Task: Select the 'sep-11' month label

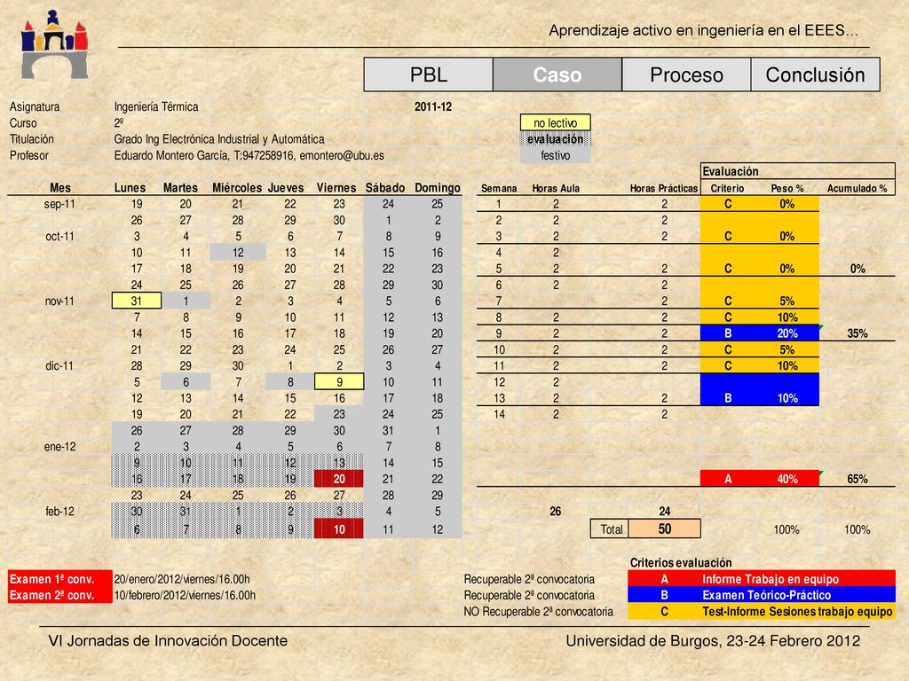Action: 59,204
